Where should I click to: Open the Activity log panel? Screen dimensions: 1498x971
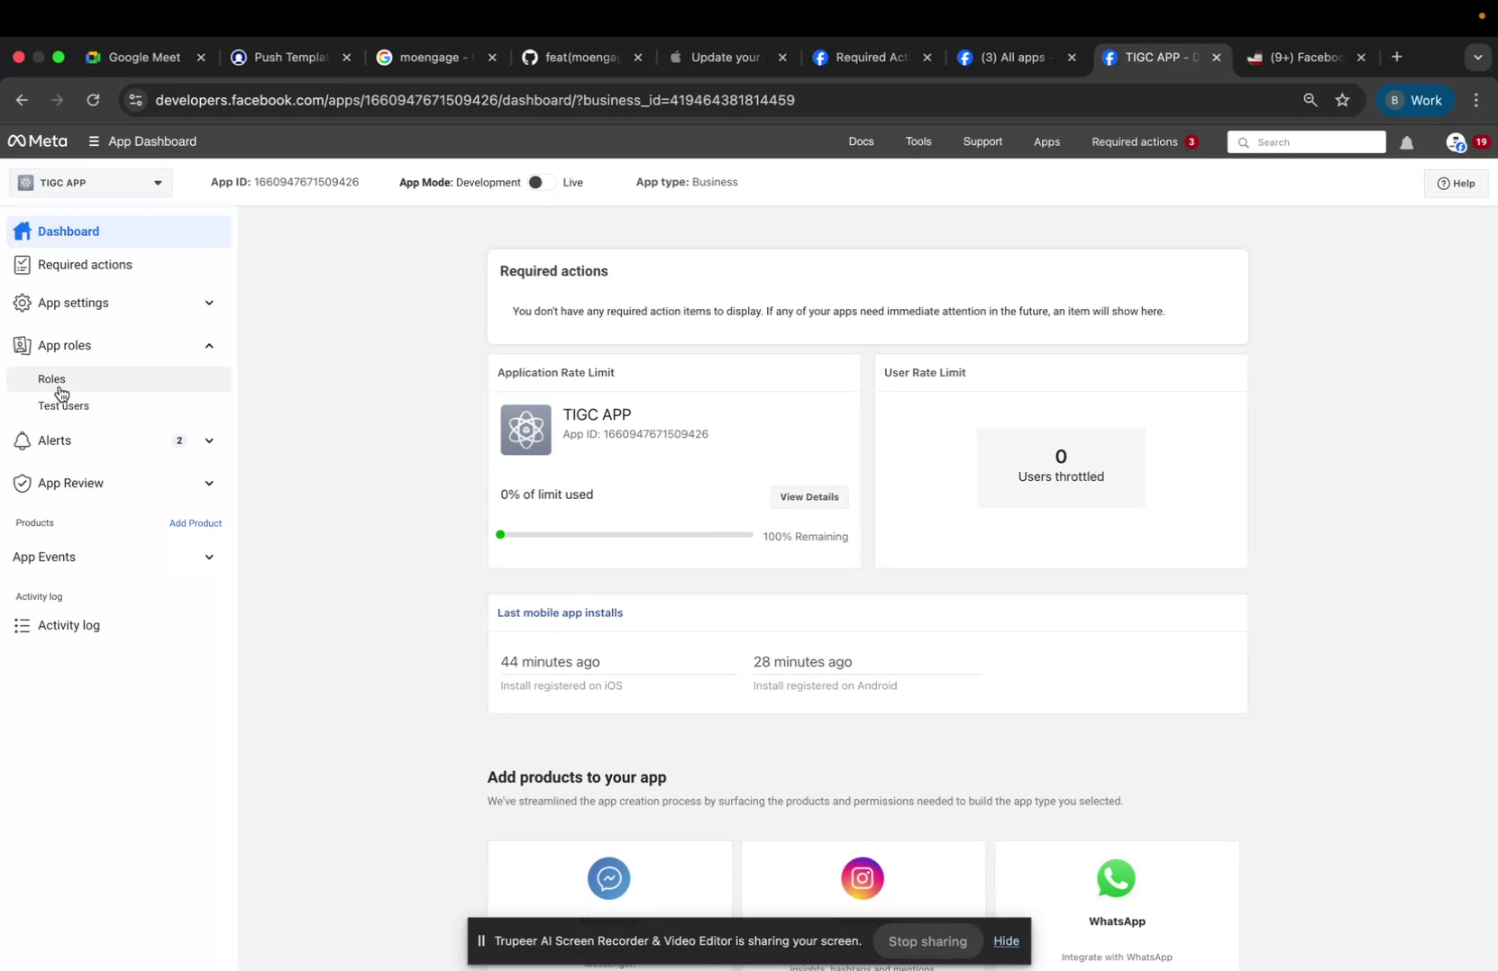[x=68, y=625]
